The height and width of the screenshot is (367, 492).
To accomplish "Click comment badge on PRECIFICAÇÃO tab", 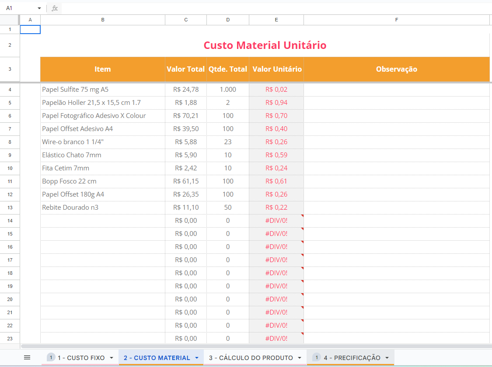I will (x=317, y=357).
